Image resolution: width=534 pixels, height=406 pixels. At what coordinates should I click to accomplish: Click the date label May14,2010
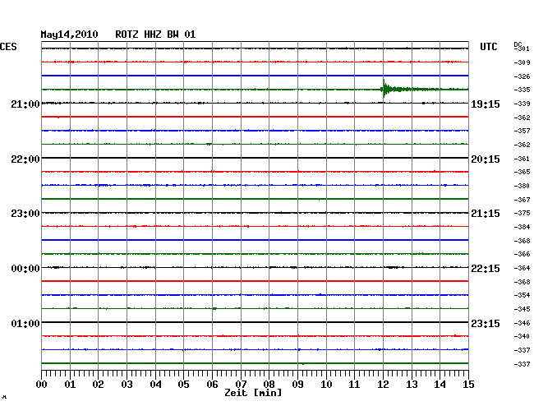click(x=70, y=35)
